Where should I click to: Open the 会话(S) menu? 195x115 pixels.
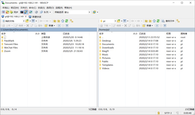click(x=41, y=8)
